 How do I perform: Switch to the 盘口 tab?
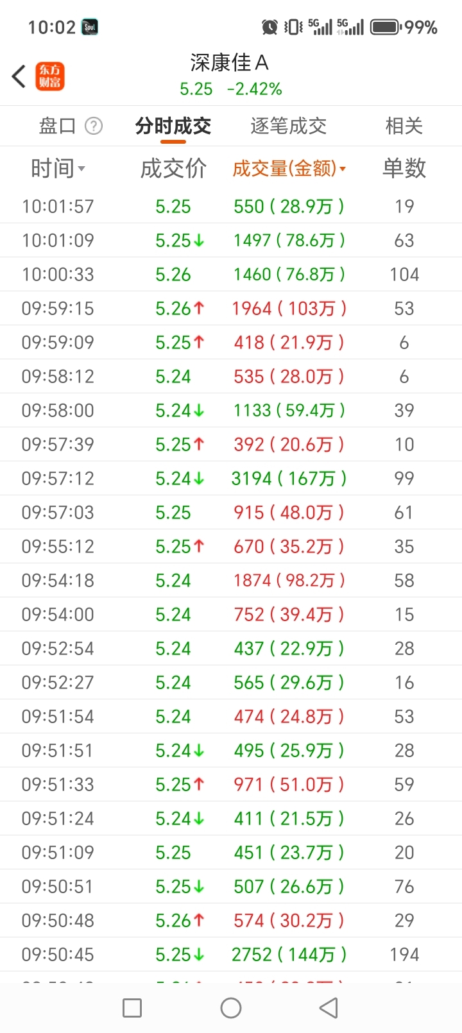point(58,126)
